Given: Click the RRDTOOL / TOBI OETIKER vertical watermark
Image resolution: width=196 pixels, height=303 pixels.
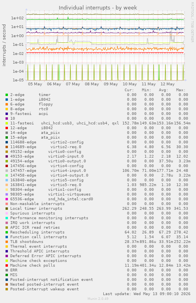Looking at the screenshot, I should [x=192, y=22].
